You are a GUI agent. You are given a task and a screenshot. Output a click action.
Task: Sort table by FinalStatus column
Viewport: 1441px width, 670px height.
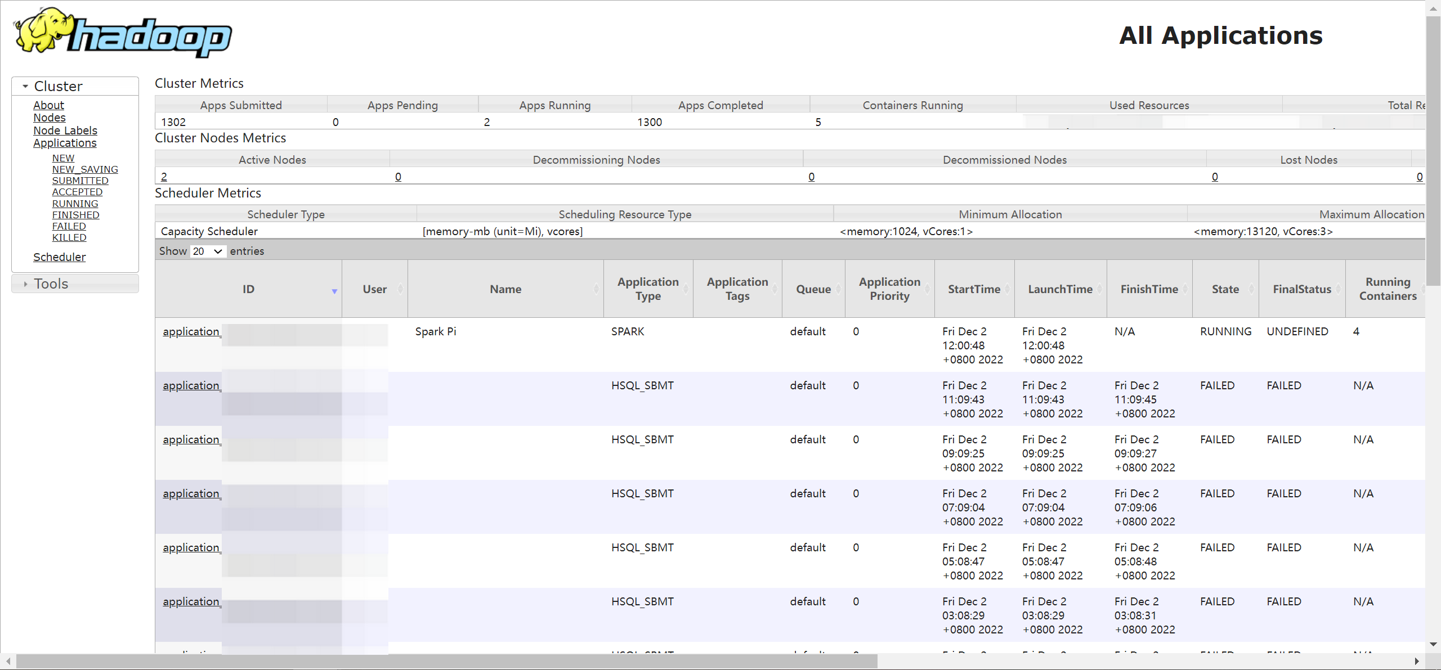tap(1302, 289)
